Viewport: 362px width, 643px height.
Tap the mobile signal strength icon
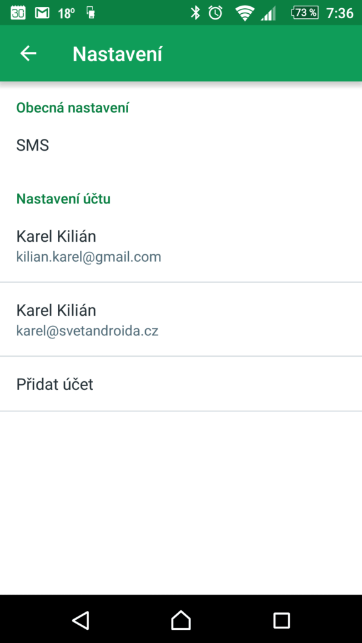tap(268, 14)
